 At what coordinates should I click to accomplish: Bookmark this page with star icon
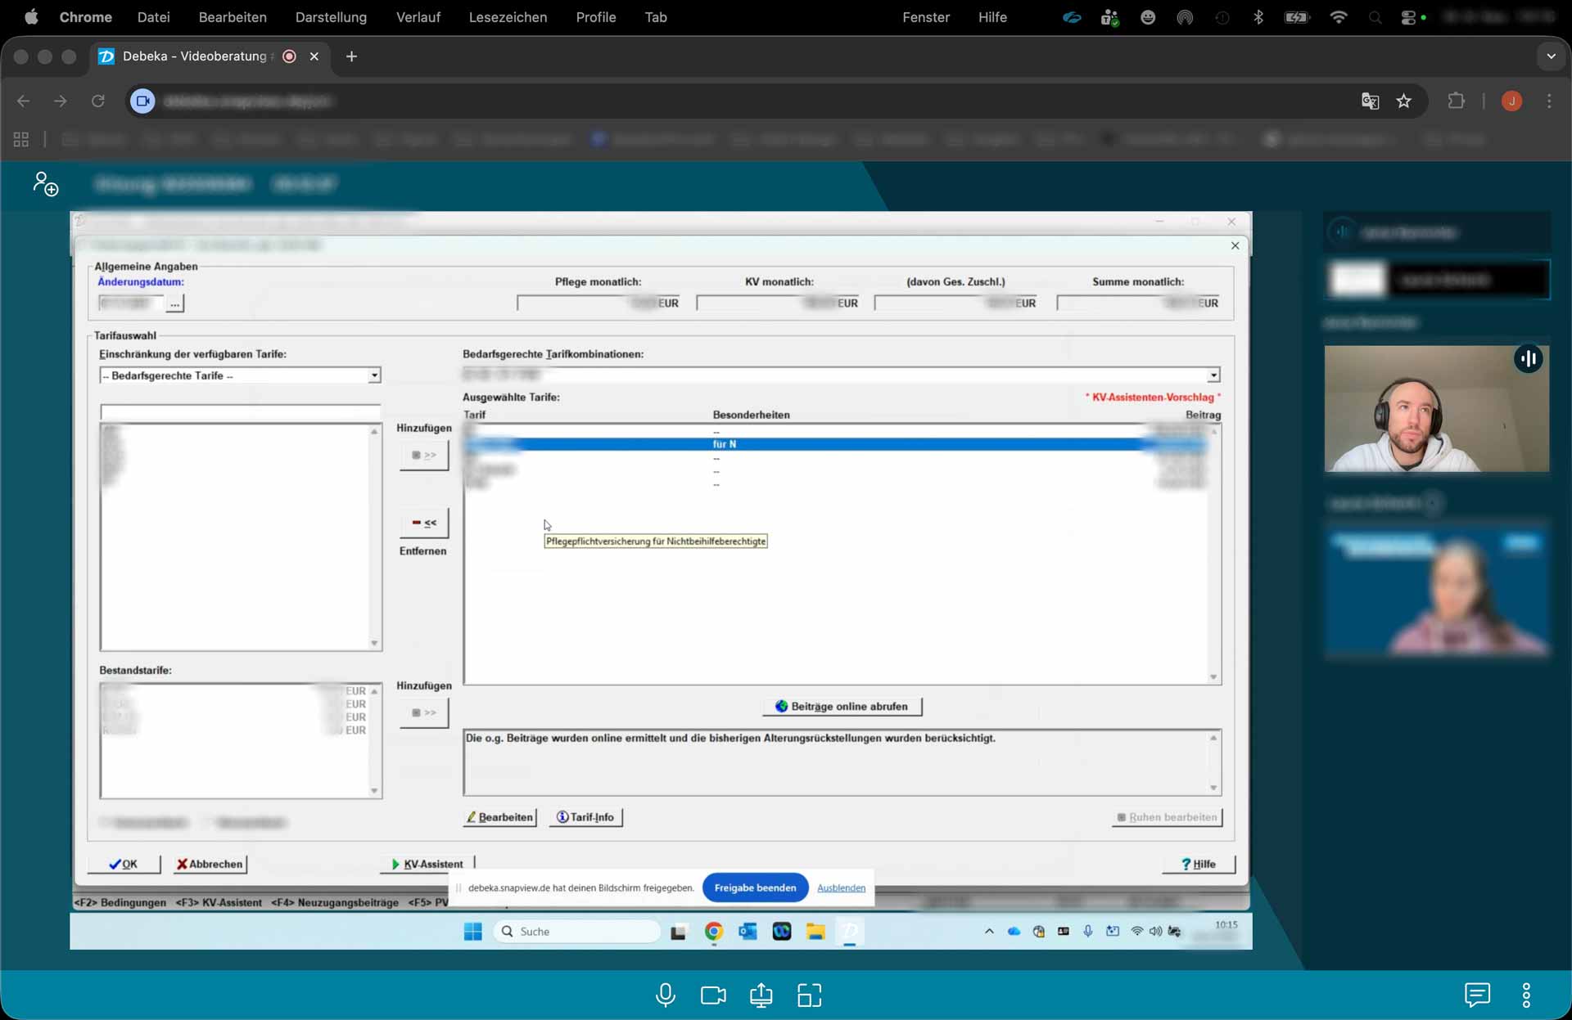[1404, 101]
